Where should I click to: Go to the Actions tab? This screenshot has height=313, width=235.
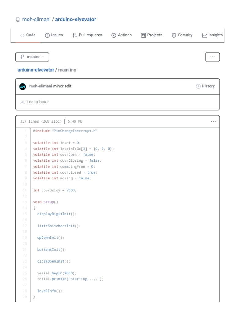pos(121,35)
